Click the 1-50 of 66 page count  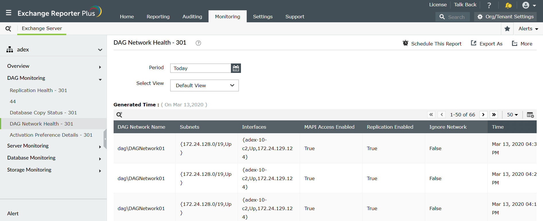tap(463, 115)
